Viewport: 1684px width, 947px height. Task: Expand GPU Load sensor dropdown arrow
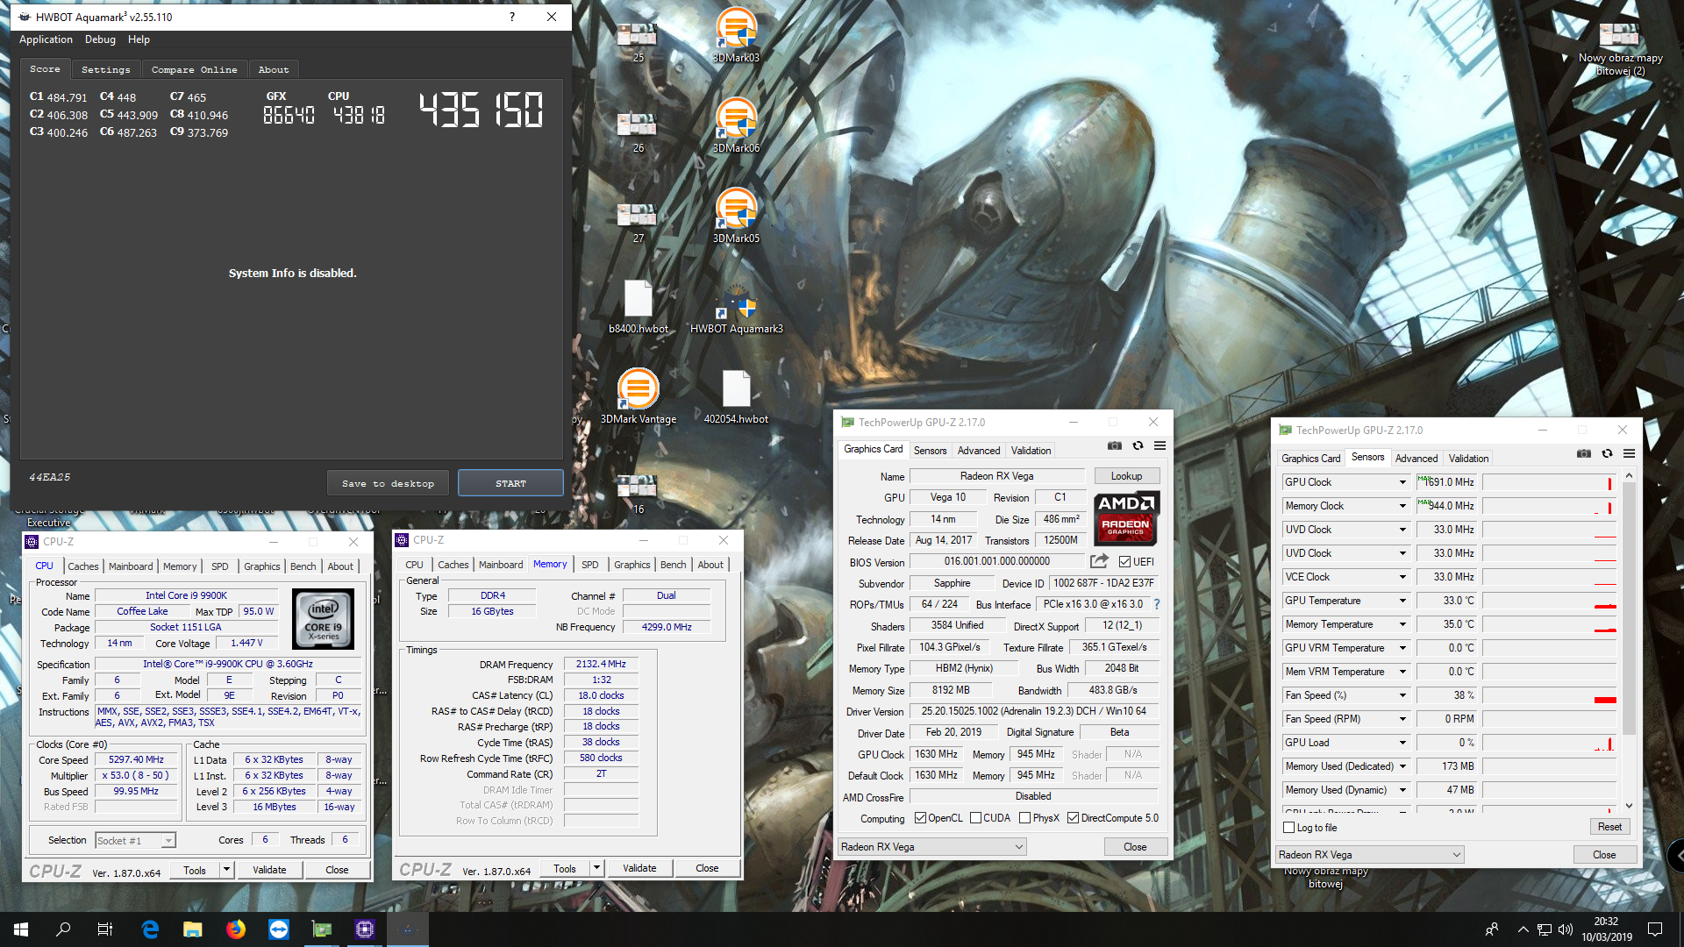point(1402,743)
